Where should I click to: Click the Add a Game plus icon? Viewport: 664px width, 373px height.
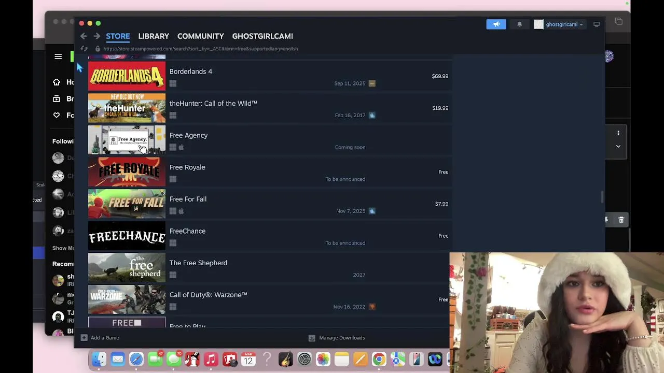coord(84,338)
